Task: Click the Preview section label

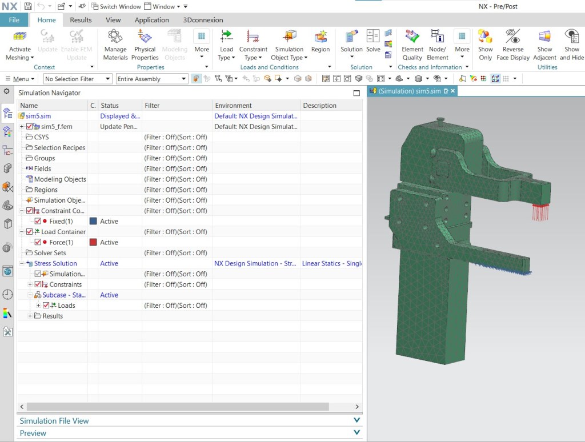Action: click(33, 433)
